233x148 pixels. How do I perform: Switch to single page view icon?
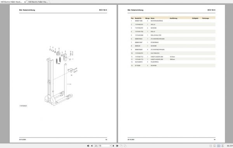(x=210, y=146)
